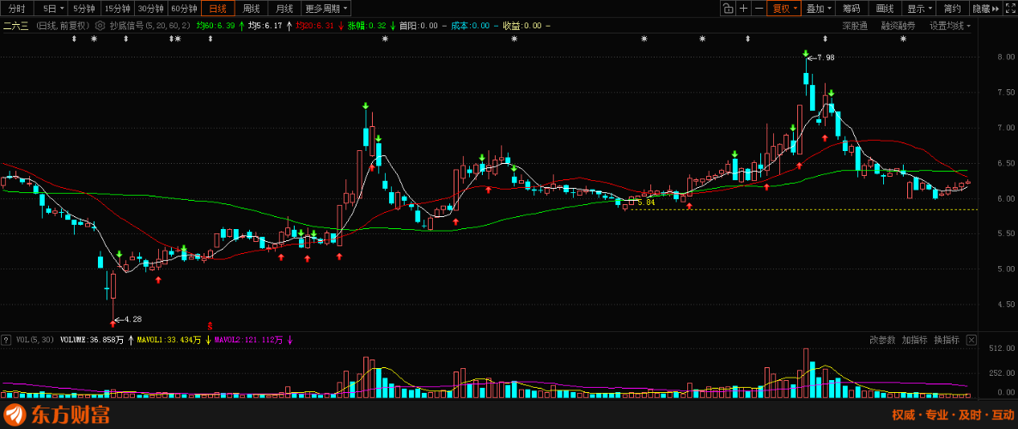Click 加指标 to add an indicator

tap(915, 340)
